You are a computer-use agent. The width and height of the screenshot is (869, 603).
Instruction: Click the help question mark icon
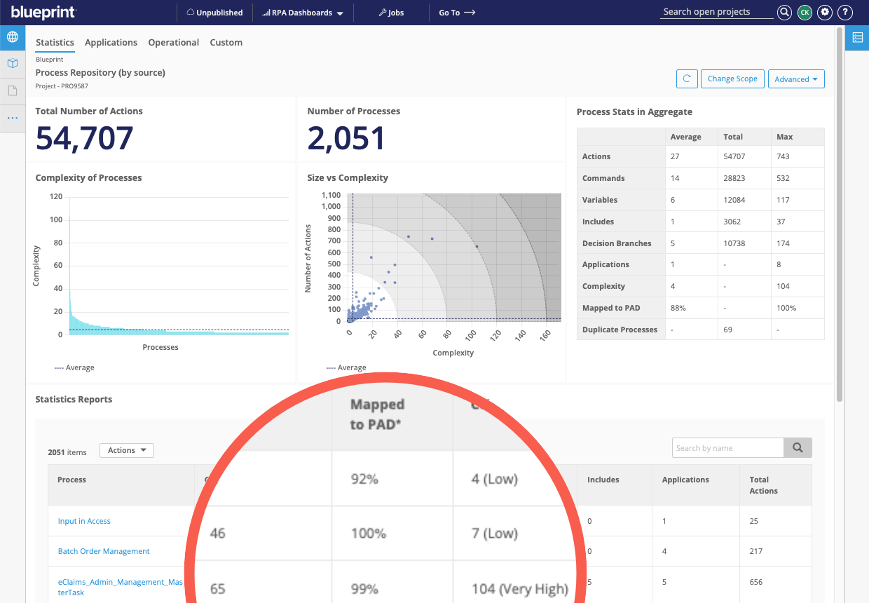[844, 12]
